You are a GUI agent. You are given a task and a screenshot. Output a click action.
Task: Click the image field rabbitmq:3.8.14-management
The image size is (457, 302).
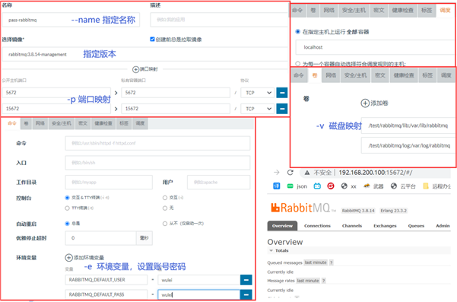point(144,54)
